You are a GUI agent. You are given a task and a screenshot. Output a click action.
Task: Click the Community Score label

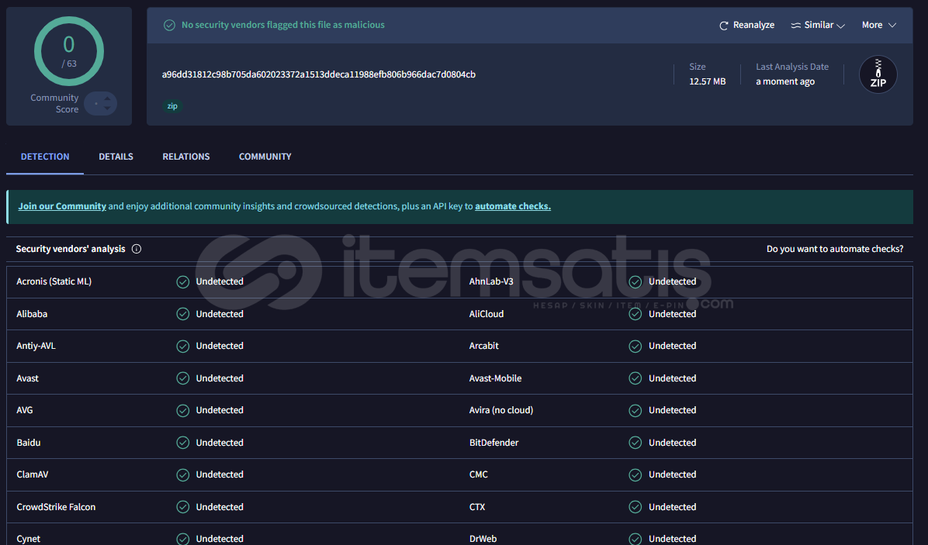(x=54, y=103)
